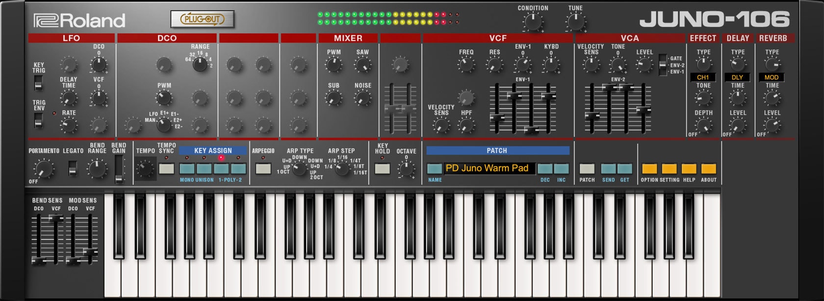Select POLY-2 key assign mode
Screen dimensions: 824x301
[x=238, y=169]
